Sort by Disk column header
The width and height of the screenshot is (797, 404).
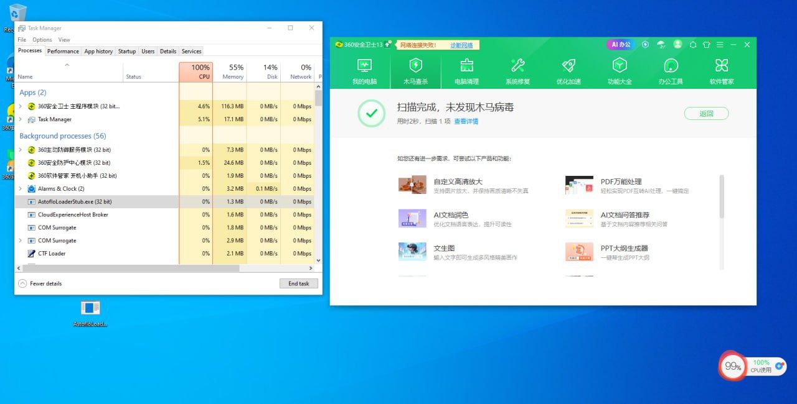[263, 72]
